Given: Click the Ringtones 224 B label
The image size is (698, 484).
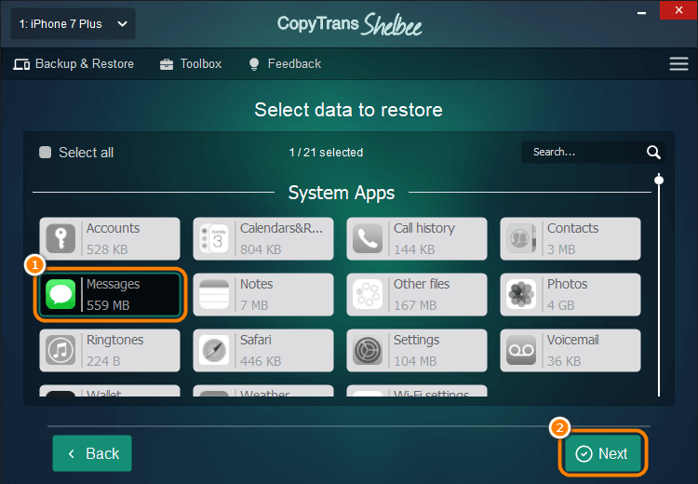Looking at the screenshot, I should pos(114,350).
